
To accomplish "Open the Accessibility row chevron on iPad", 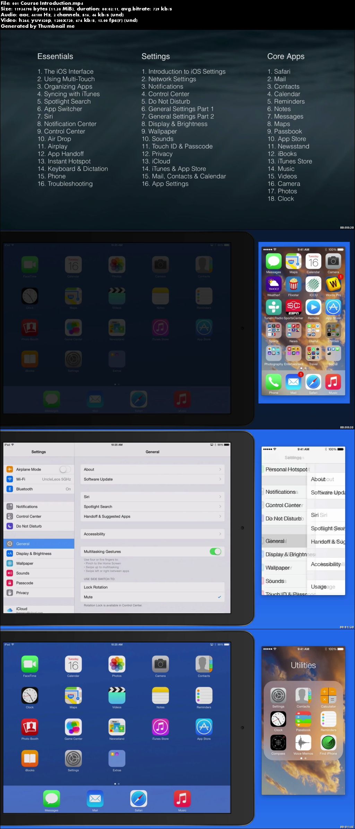I will click(x=220, y=534).
